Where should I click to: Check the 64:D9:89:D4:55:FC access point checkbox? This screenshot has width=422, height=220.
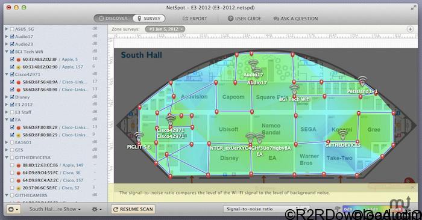point(12,173)
